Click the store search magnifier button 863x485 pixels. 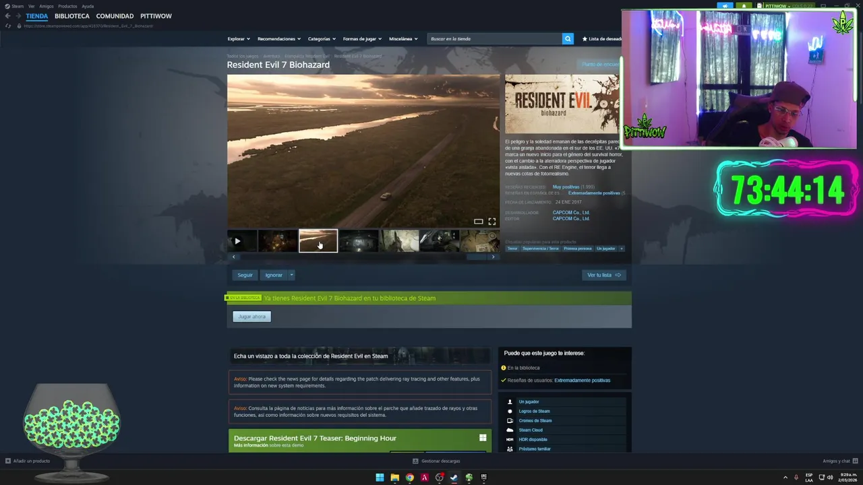(x=568, y=39)
